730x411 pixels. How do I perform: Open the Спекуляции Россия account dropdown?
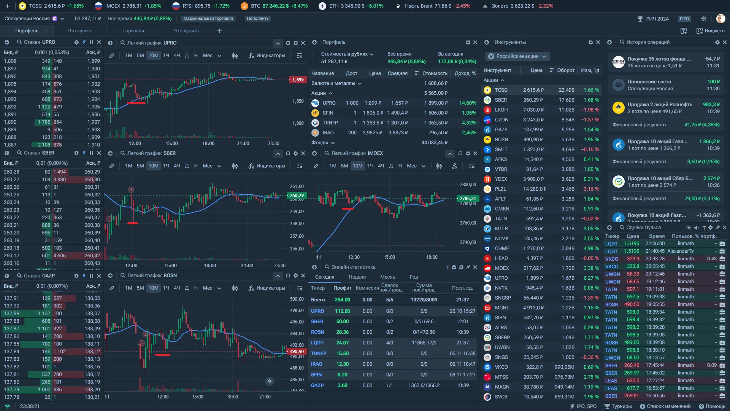[34, 19]
